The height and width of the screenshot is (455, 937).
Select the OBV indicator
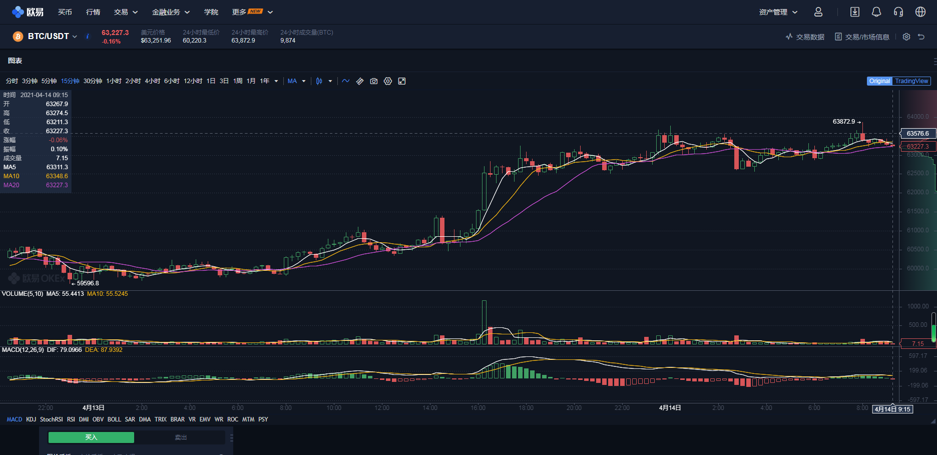point(98,419)
